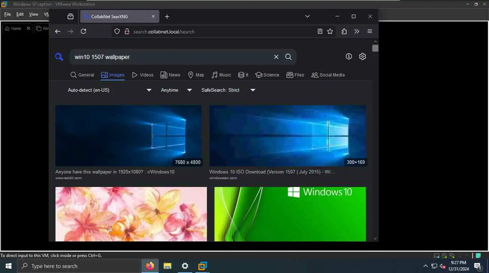This screenshot has width=489, height=273.
Task: Click the SearXNG magnifier logo
Action: (x=59, y=57)
